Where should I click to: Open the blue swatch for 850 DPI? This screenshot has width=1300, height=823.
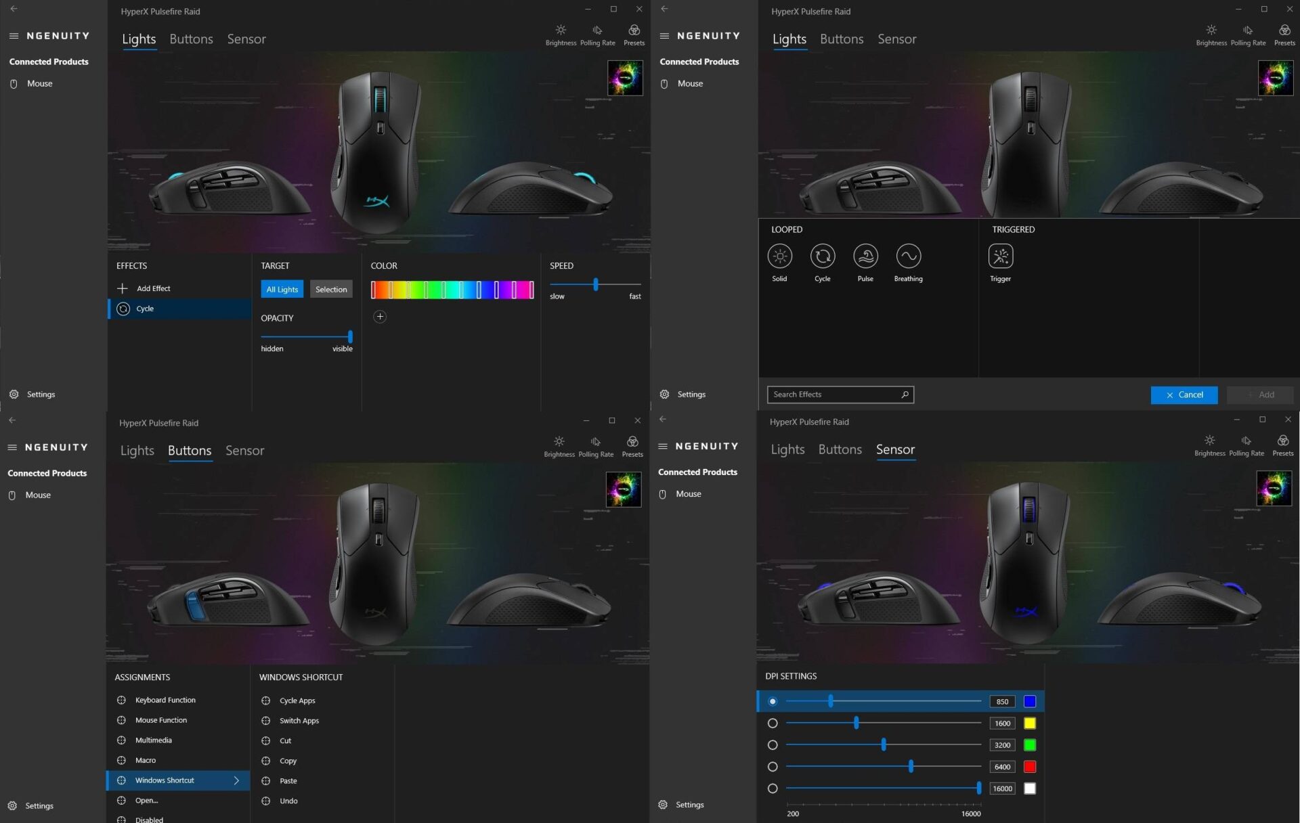(x=1030, y=702)
